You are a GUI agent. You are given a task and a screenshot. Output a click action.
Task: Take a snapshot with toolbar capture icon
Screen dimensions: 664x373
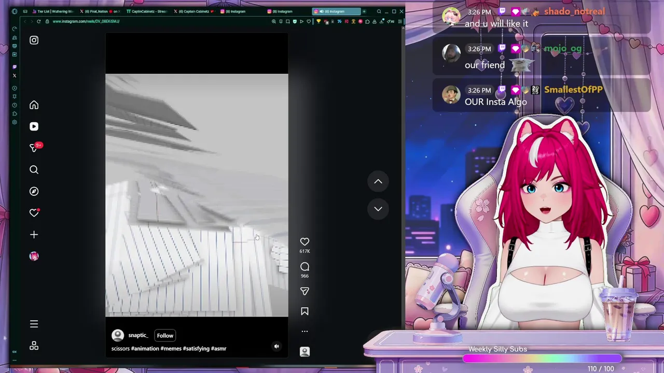coord(288,21)
